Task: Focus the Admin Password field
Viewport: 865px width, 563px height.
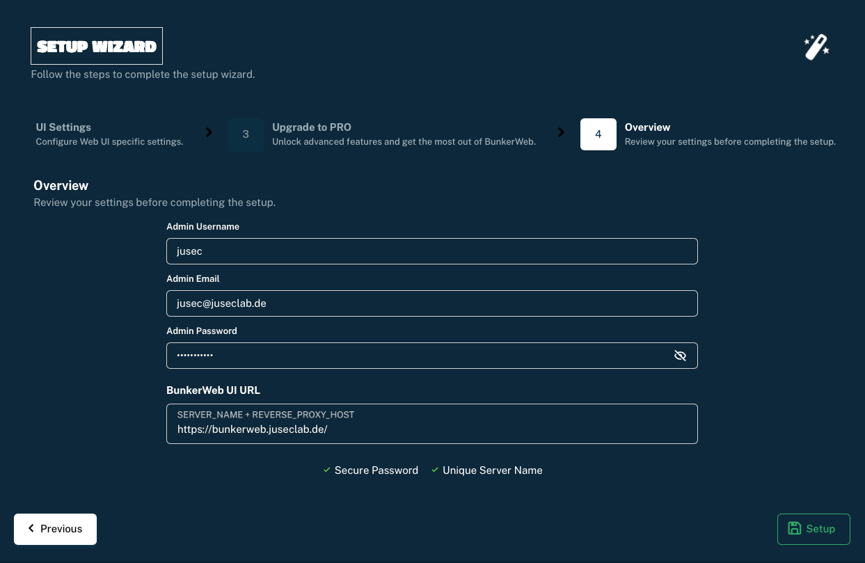Action: click(x=431, y=356)
